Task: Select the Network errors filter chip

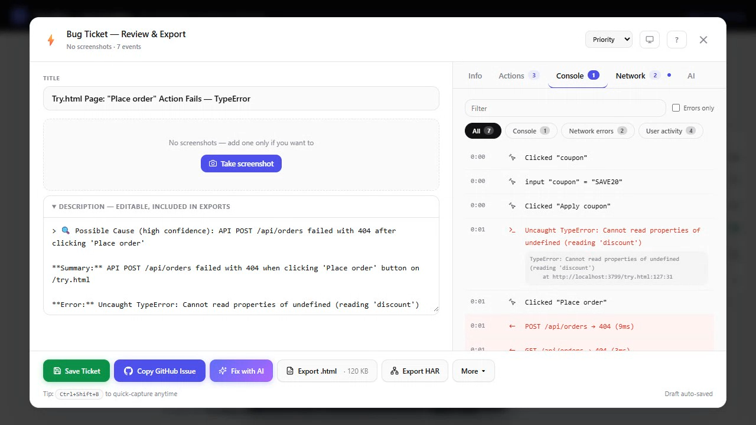Action: 598,131
